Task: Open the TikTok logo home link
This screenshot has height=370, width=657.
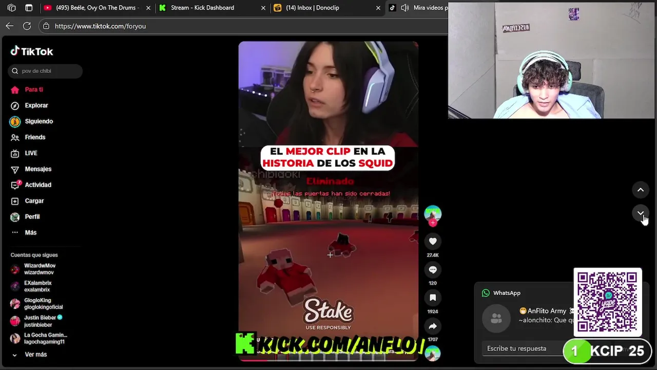Action: click(32, 51)
